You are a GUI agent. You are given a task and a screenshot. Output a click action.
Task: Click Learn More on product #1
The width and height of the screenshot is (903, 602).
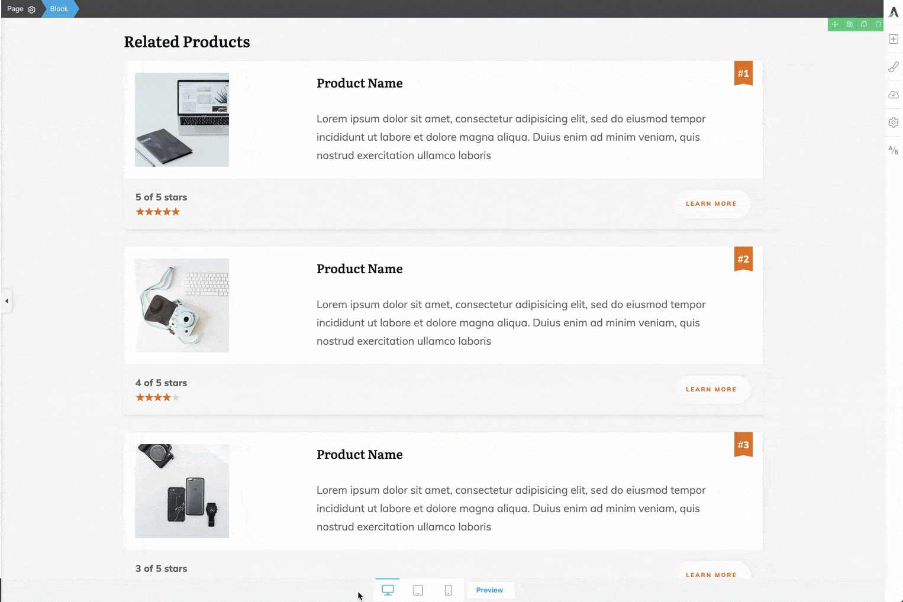point(711,203)
